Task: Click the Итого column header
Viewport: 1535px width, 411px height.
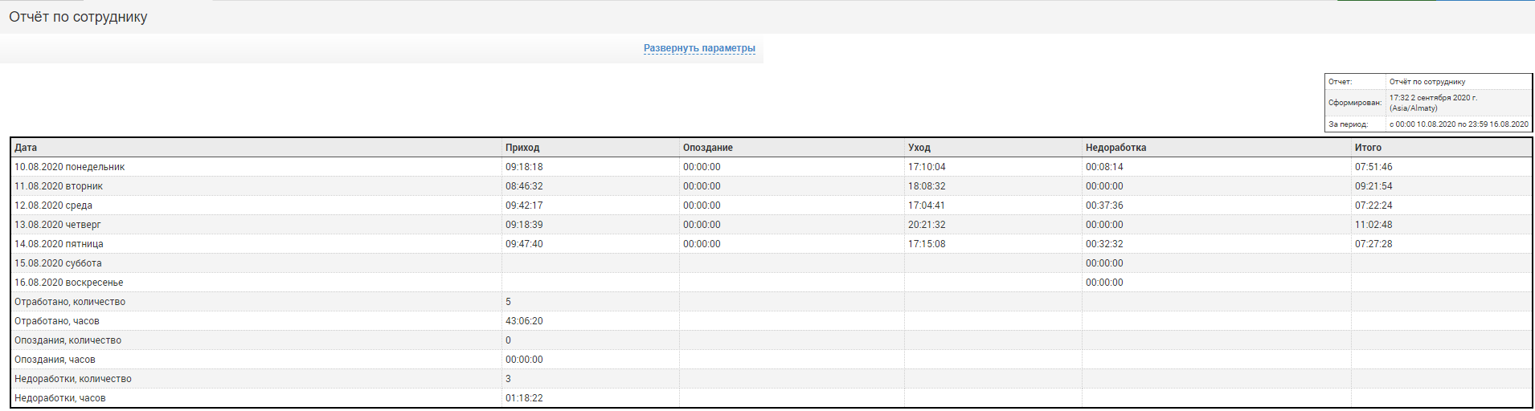Action: 1368,148
